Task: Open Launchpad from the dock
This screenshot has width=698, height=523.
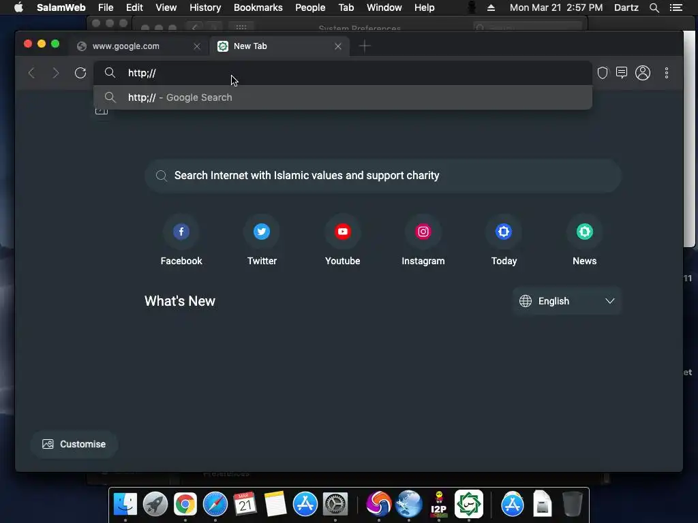Action: point(155,505)
